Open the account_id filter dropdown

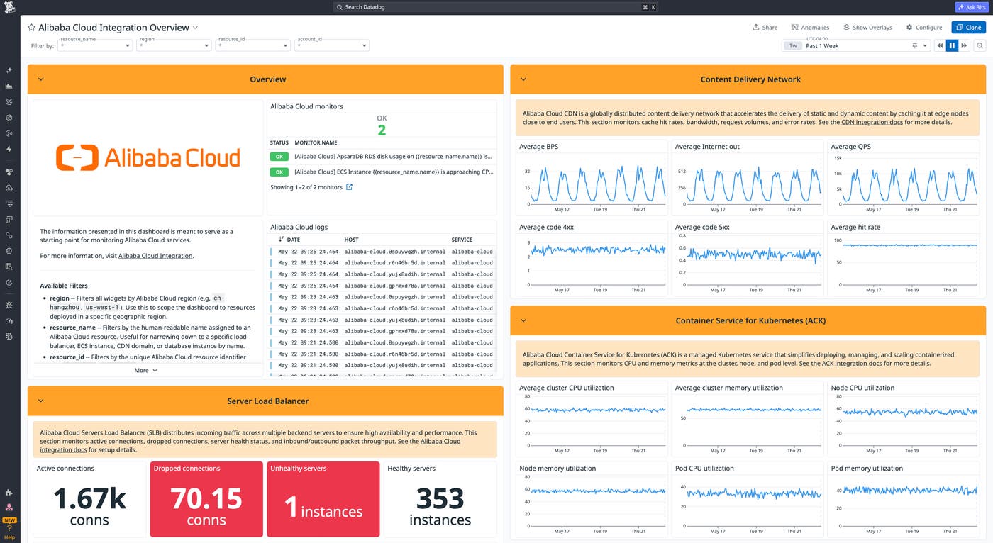tap(332, 45)
